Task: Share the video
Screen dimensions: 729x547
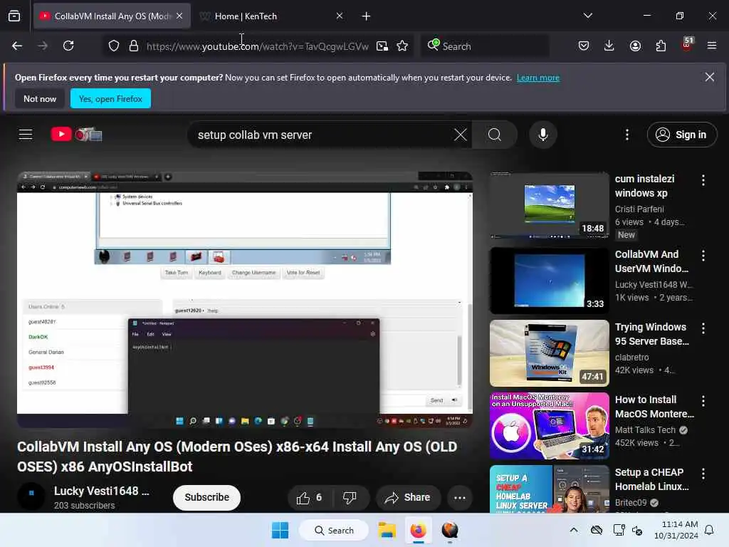Action: (407, 498)
